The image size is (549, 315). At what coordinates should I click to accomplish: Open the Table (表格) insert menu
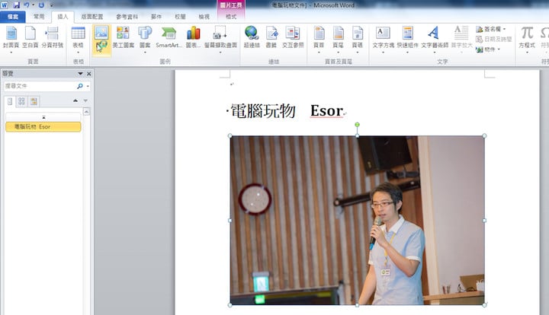tap(78, 40)
